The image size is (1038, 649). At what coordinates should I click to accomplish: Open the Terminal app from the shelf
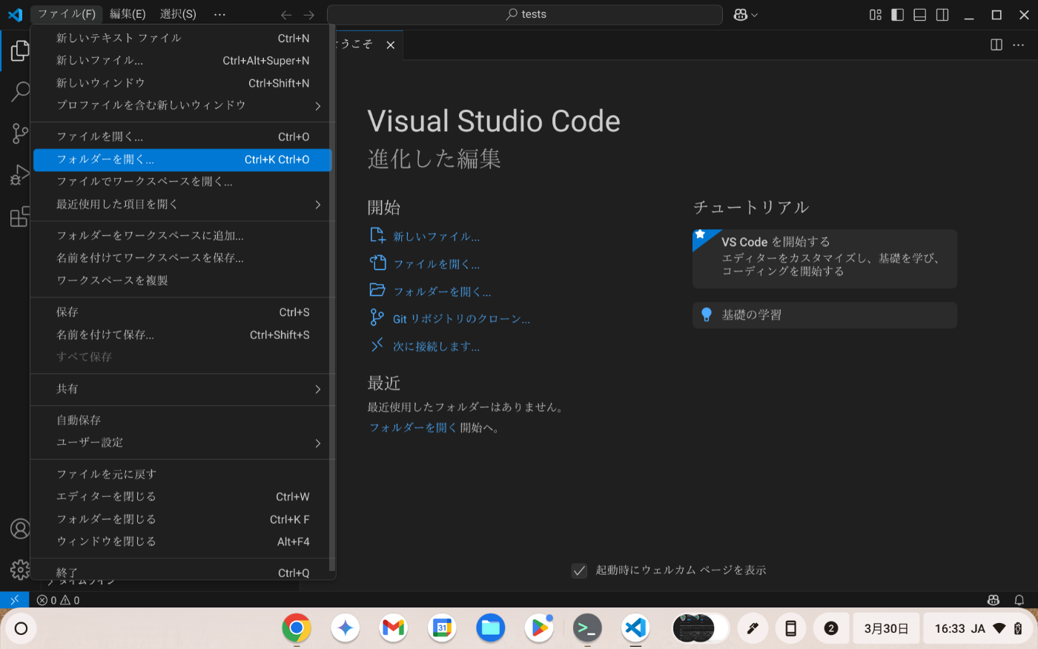(587, 628)
